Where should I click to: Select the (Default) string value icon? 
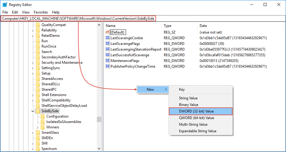tap(108, 32)
